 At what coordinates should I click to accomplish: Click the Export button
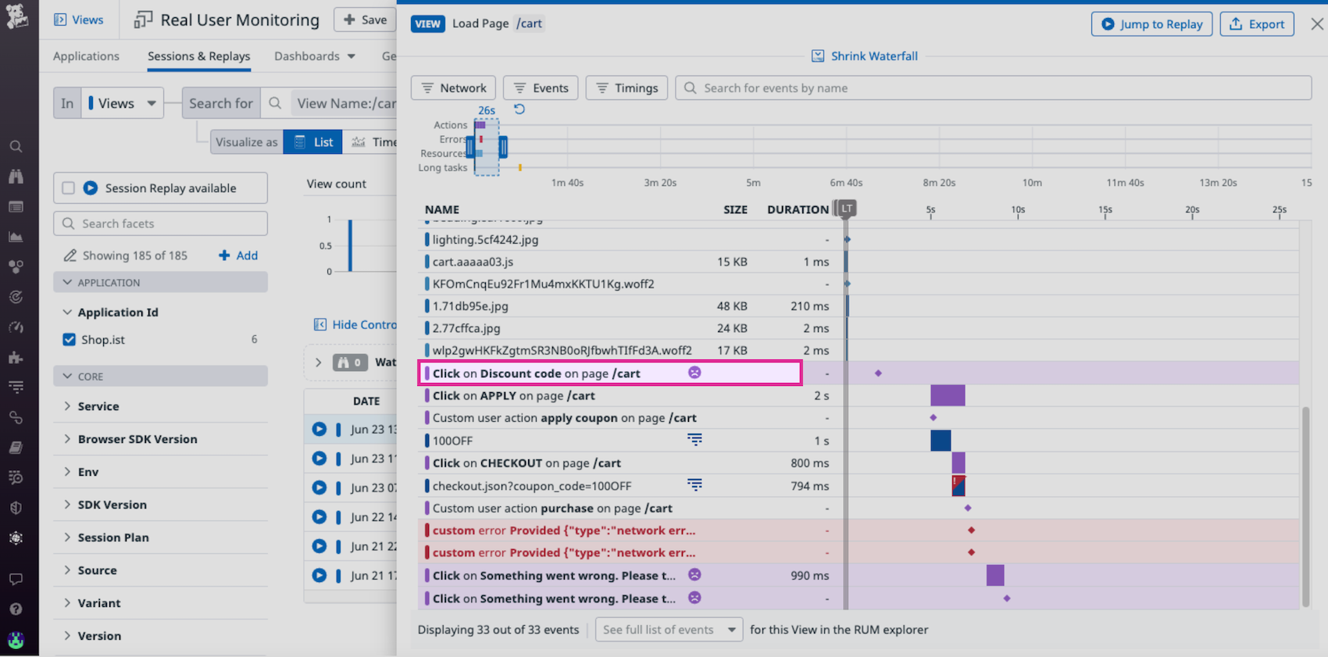coord(1256,24)
